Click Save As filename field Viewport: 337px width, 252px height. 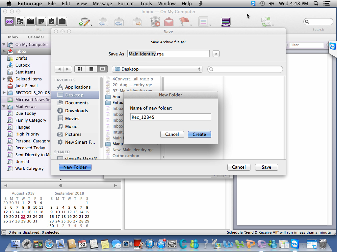point(168,53)
